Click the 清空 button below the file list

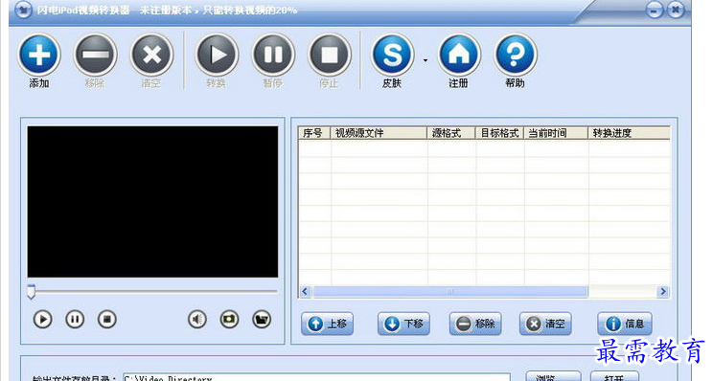545,324
